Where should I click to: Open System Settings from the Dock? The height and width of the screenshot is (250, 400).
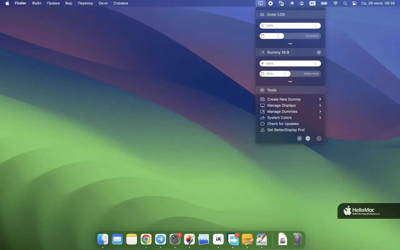[x=175, y=239]
